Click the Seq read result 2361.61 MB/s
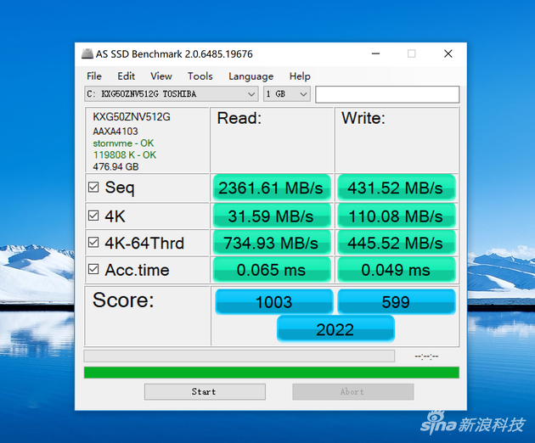The width and height of the screenshot is (535, 443). (x=272, y=188)
